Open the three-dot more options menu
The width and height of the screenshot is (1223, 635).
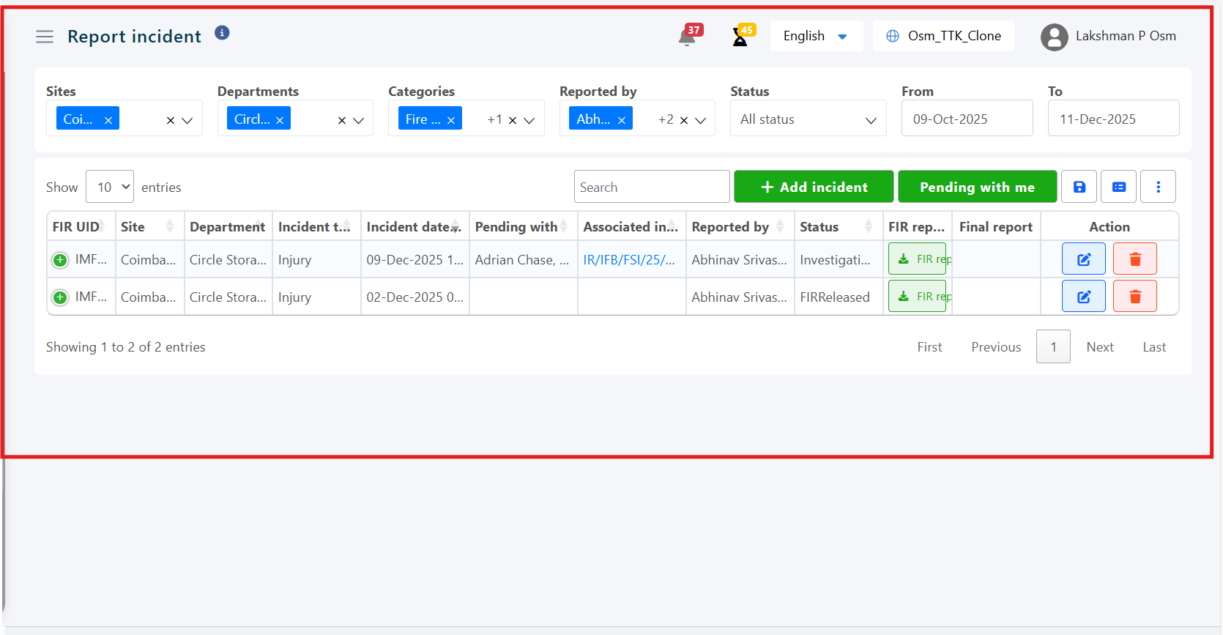click(x=1158, y=187)
